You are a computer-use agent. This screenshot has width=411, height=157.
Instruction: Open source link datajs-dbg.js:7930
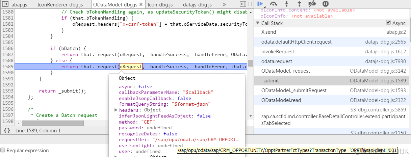385,61
